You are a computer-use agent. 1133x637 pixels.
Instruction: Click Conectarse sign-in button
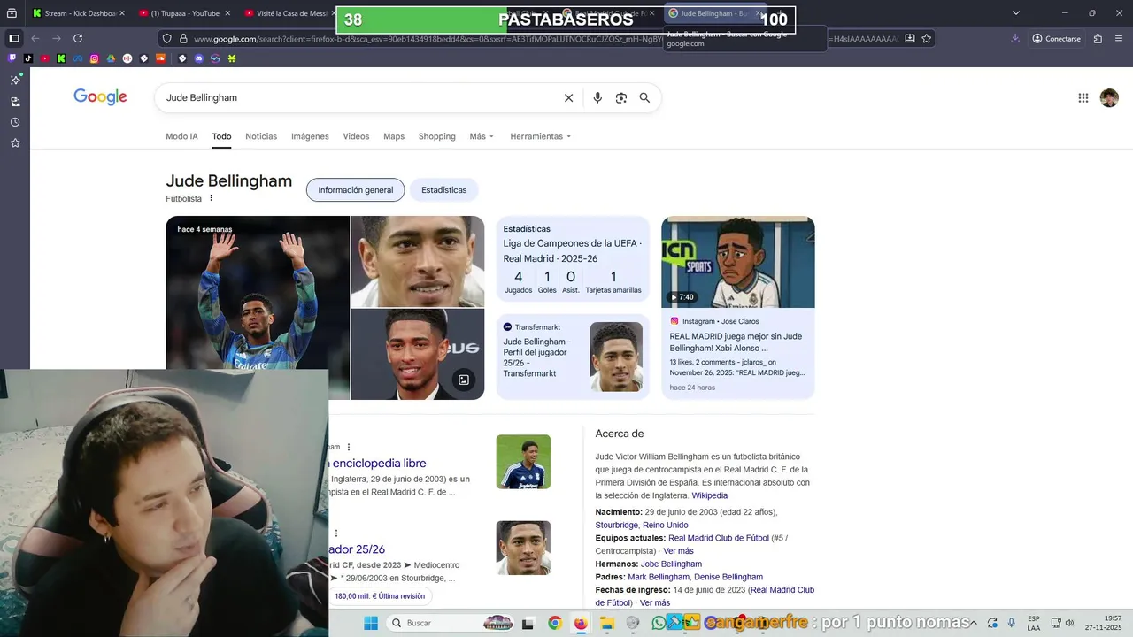1056,38
